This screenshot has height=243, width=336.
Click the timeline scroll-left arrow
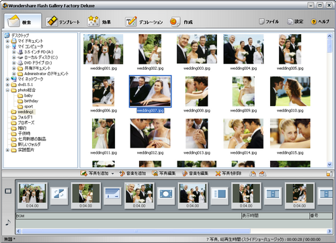[x=18, y=231]
